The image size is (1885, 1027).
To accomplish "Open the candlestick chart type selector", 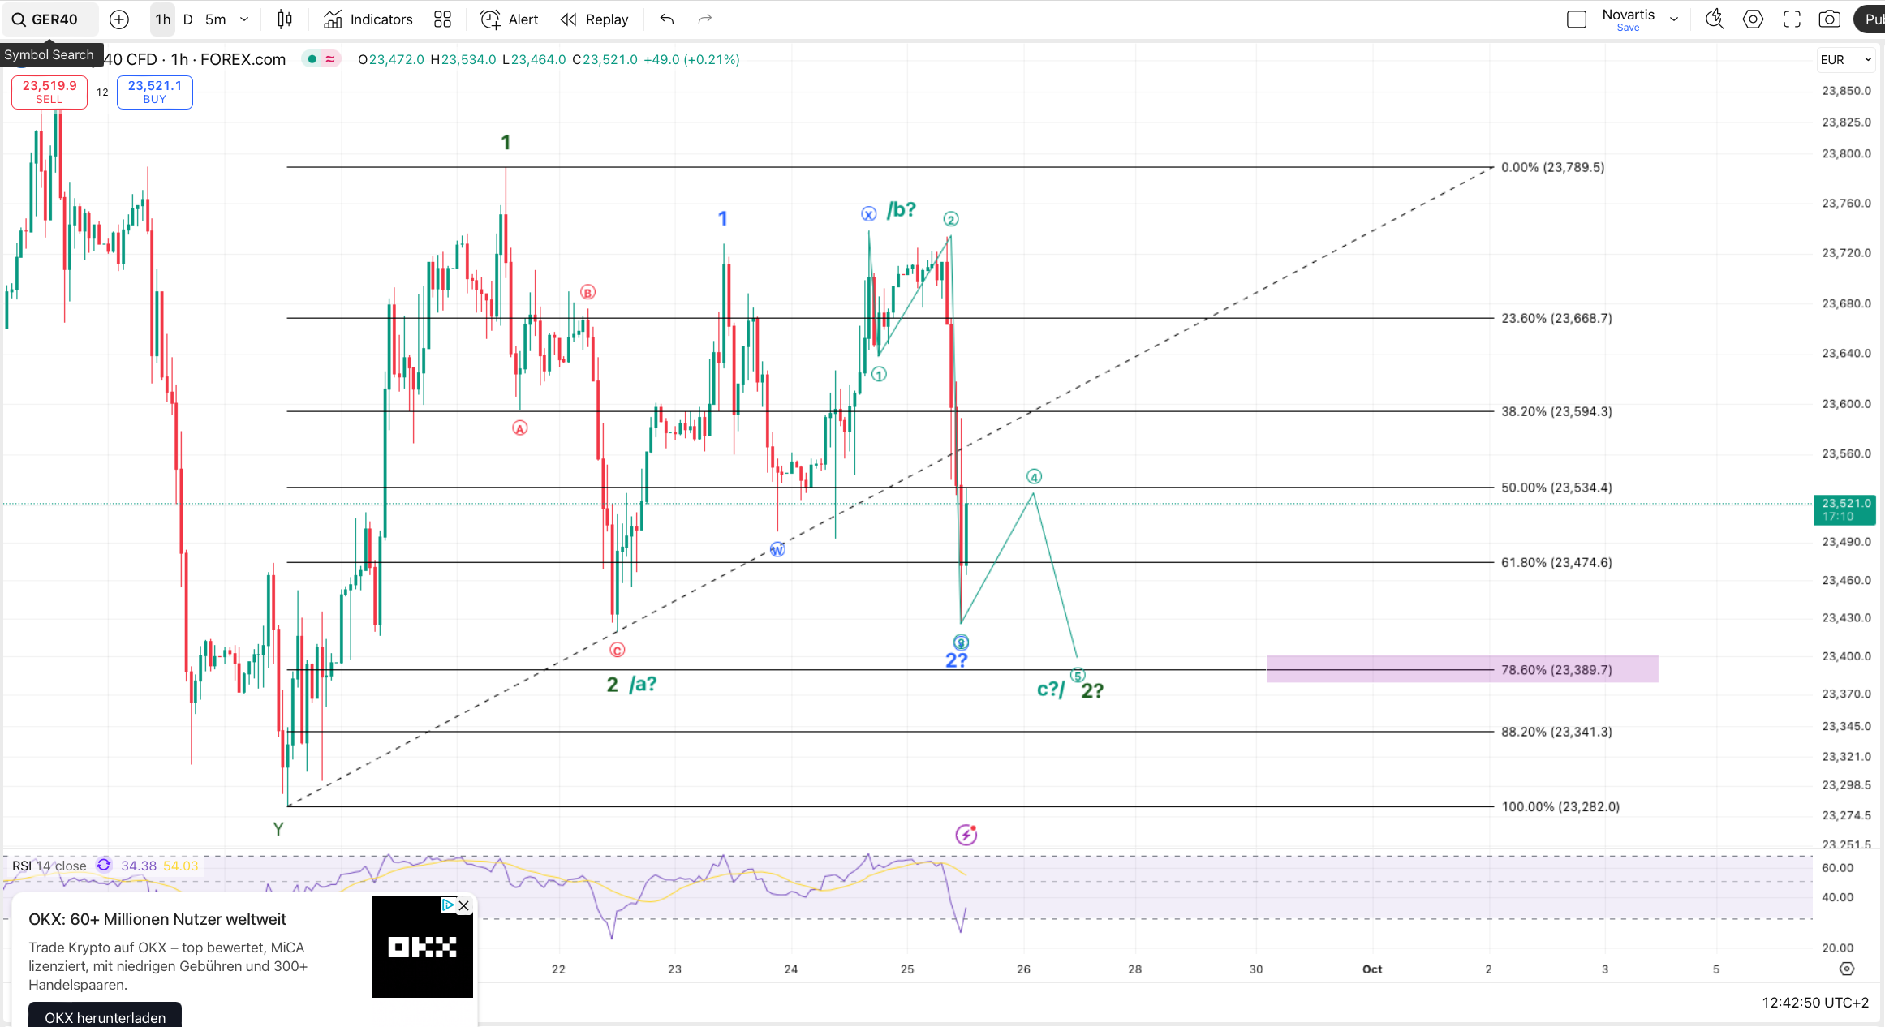I will coord(285,19).
